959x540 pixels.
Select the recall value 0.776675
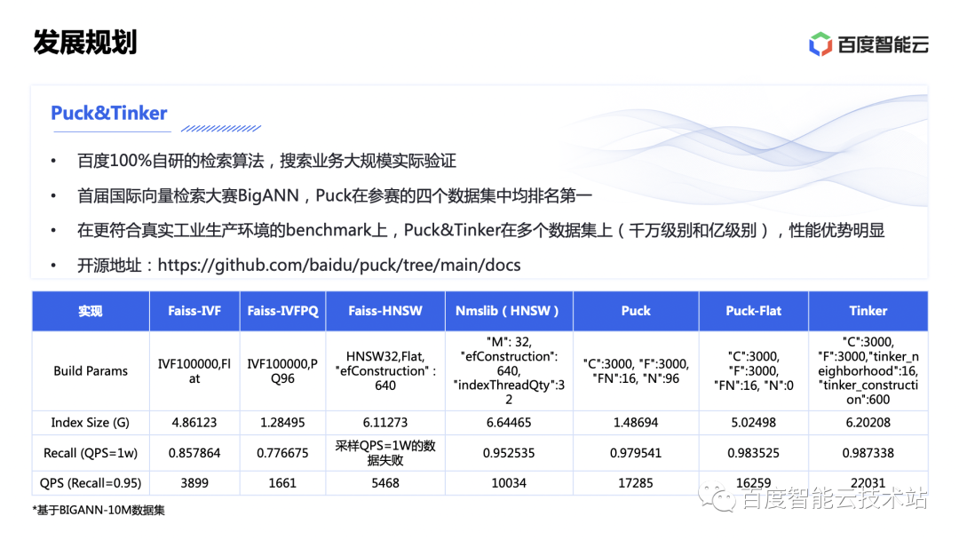click(282, 453)
